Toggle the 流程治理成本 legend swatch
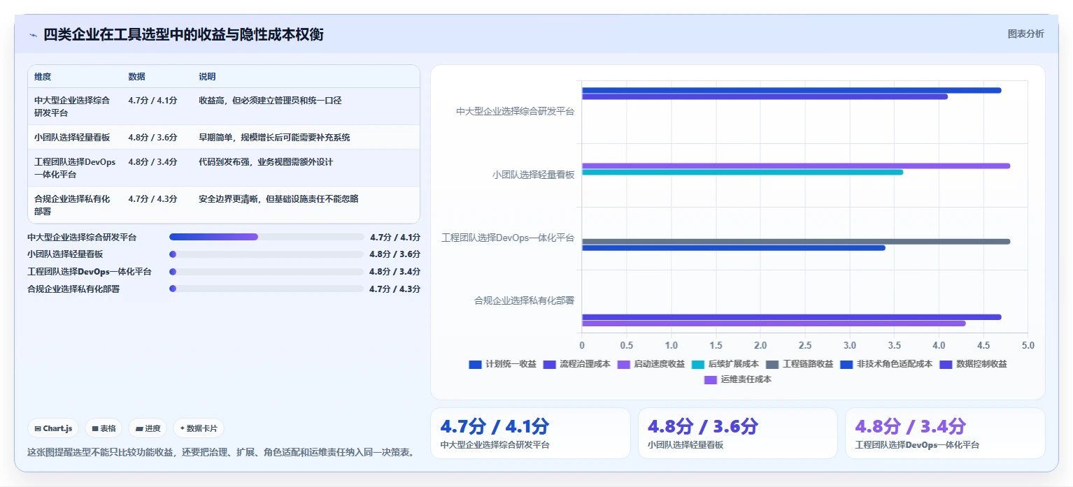Image resolution: width=1073 pixels, height=487 pixels. click(x=549, y=364)
